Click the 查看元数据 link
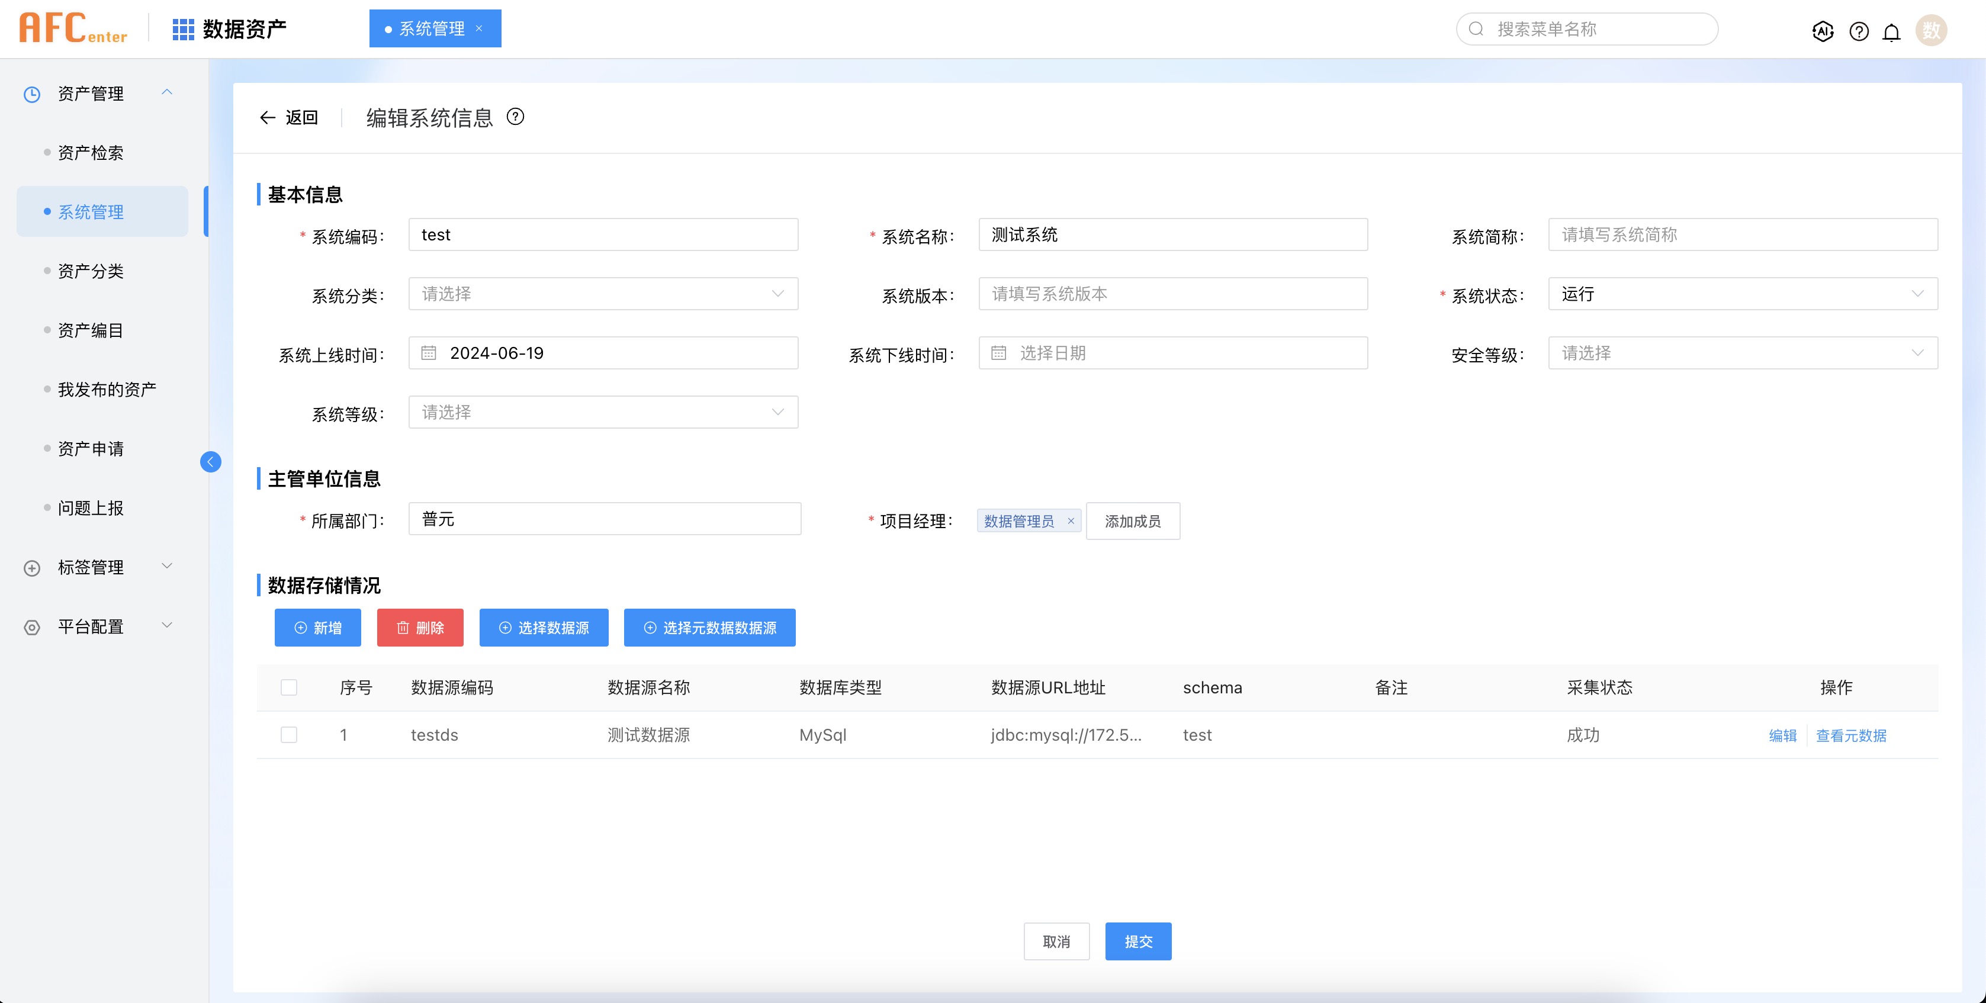 click(x=1850, y=735)
